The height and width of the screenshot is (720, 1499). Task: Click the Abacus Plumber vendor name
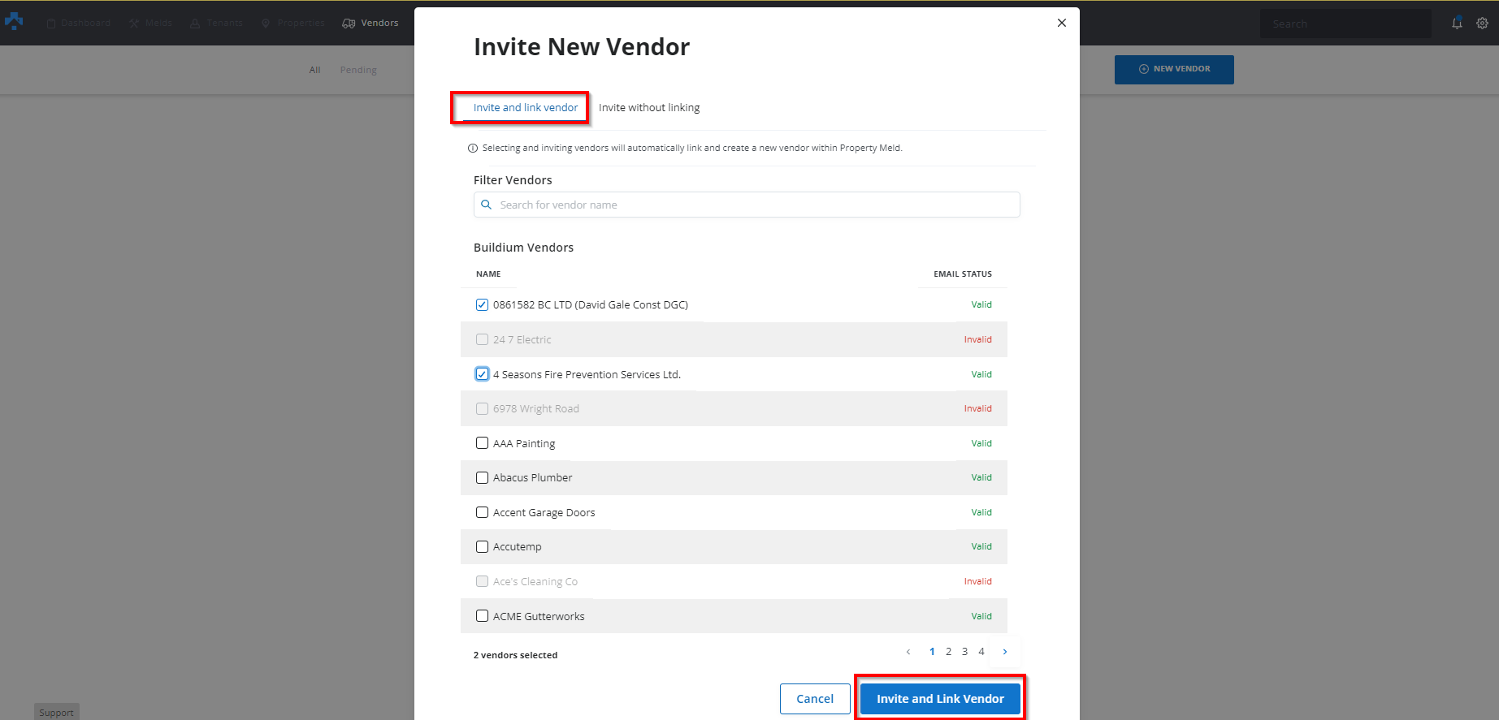coord(532,478)
